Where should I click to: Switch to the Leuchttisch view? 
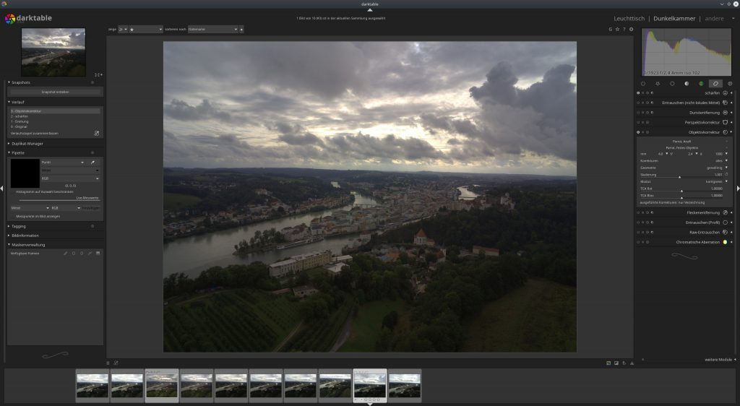click(629, 18)
